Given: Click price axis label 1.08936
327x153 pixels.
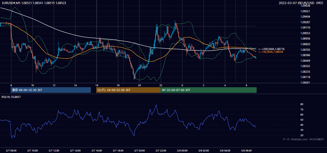Looking at the screenshot, I should pyautogui.click(x=306, y=39).
